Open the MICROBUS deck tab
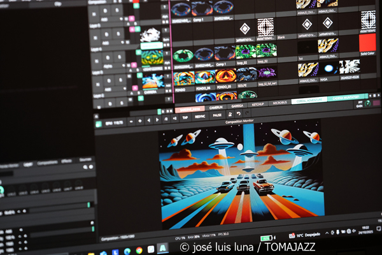 point(280,102)
